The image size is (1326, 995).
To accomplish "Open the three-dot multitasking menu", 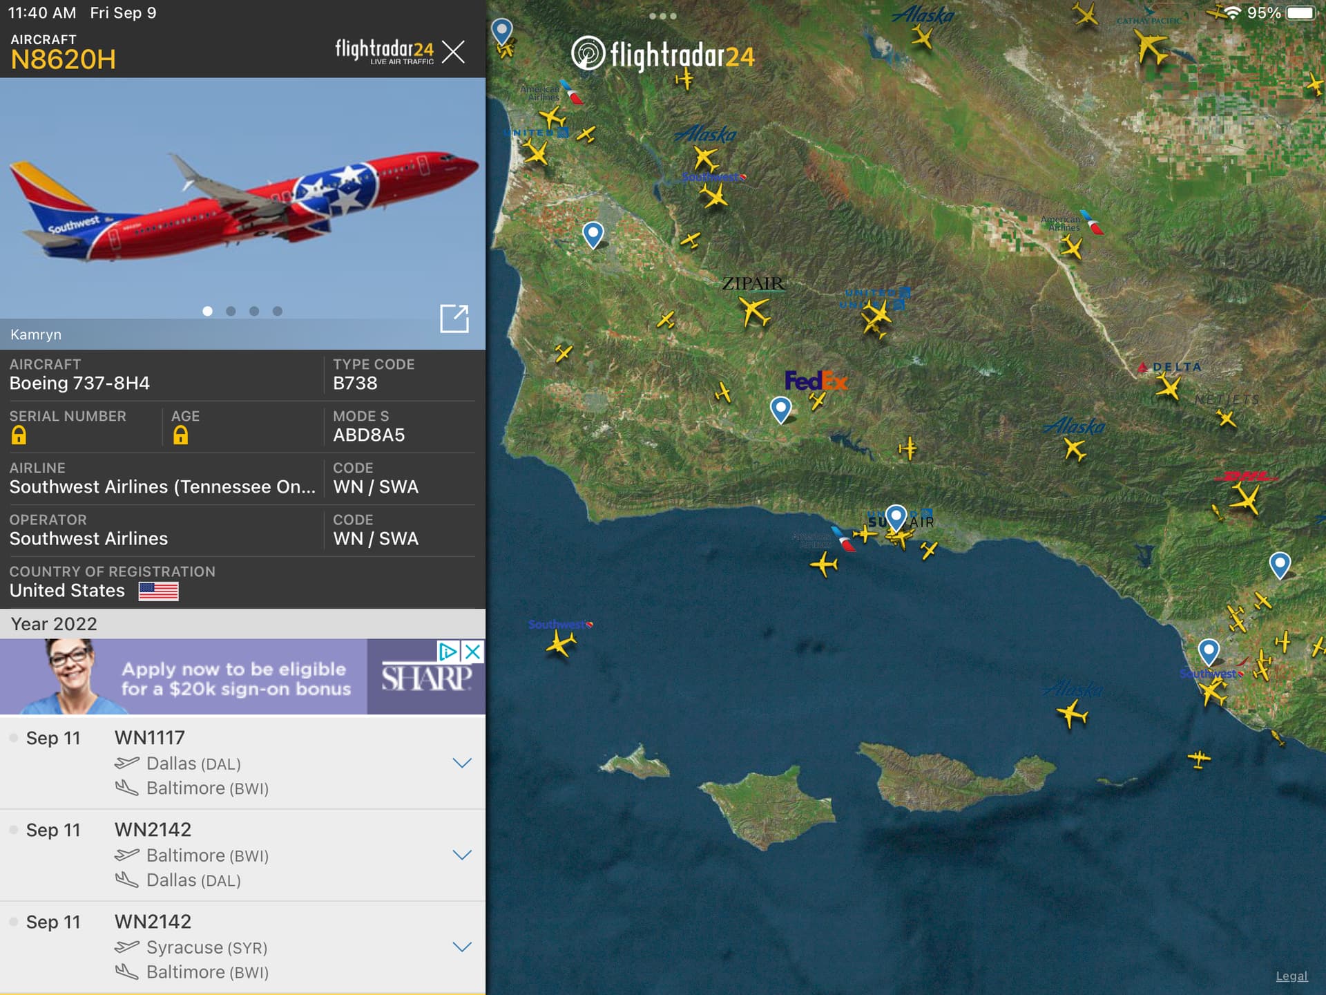I will click(663, 16).
